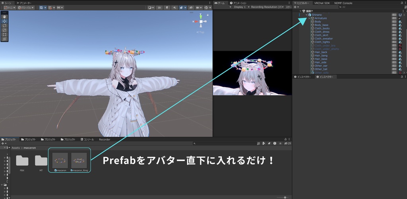This screenshot has height=199, width=407.
Task: Toggle scene audio icon
Action: pyautogui.click(x=174, y=8)
